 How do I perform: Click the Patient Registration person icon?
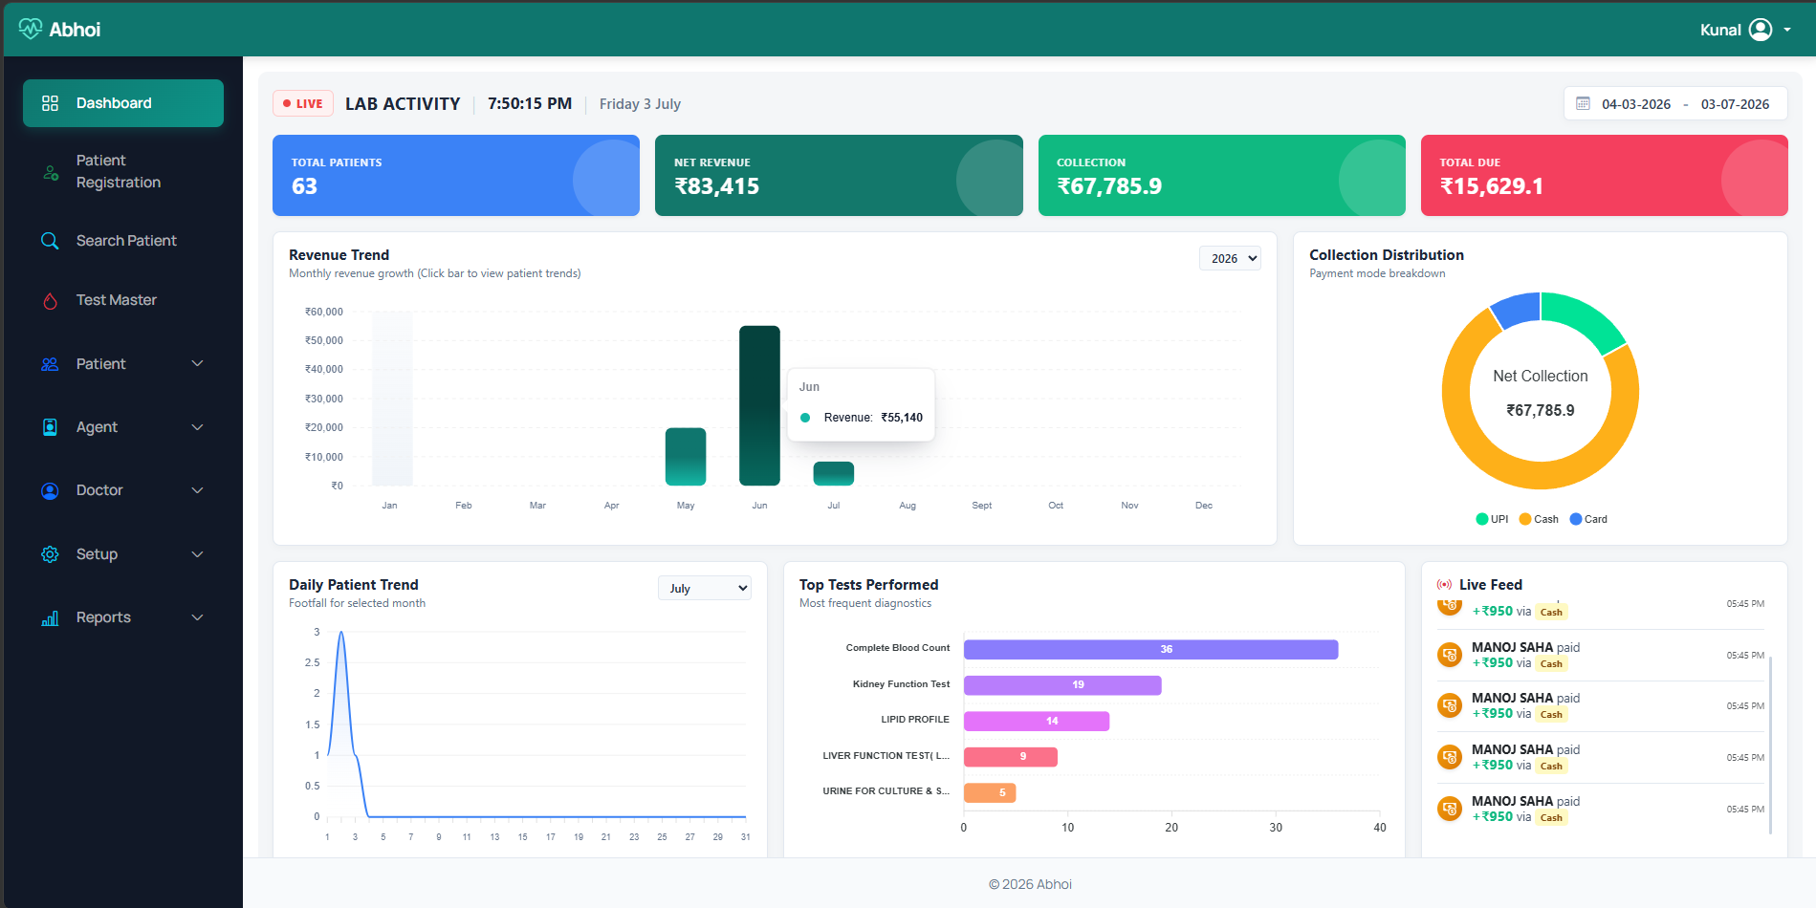pos(51,172)
